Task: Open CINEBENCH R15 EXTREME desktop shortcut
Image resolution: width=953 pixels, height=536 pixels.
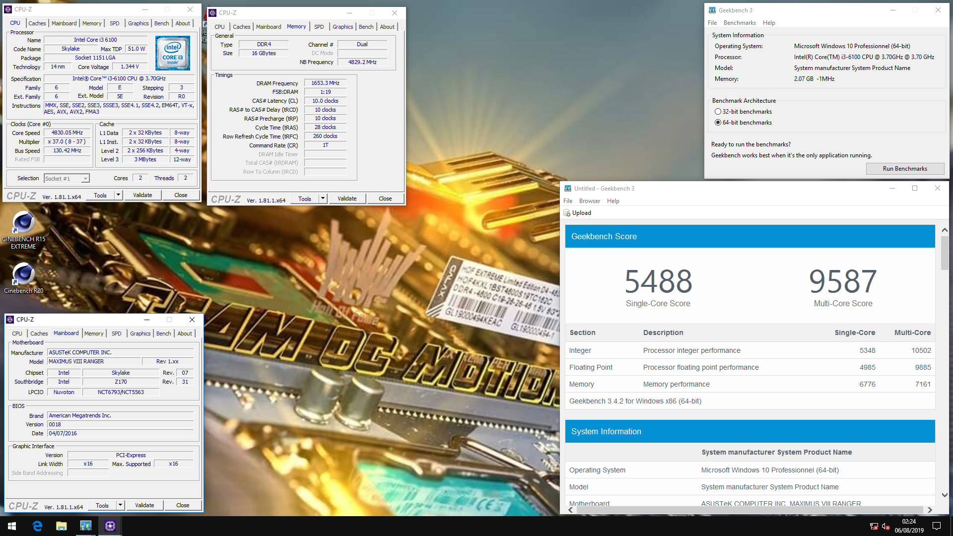Action: point(23,230)
